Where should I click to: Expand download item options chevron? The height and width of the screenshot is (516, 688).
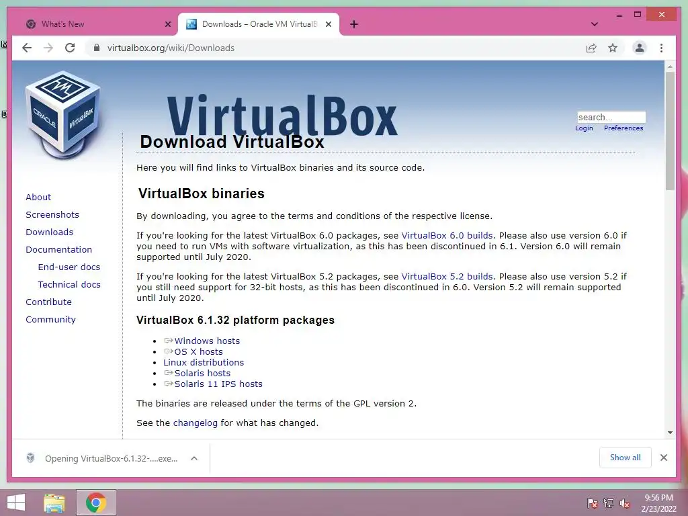coord(194,458)
